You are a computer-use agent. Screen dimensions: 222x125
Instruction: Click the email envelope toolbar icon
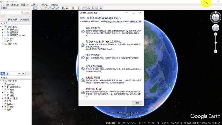84,8
